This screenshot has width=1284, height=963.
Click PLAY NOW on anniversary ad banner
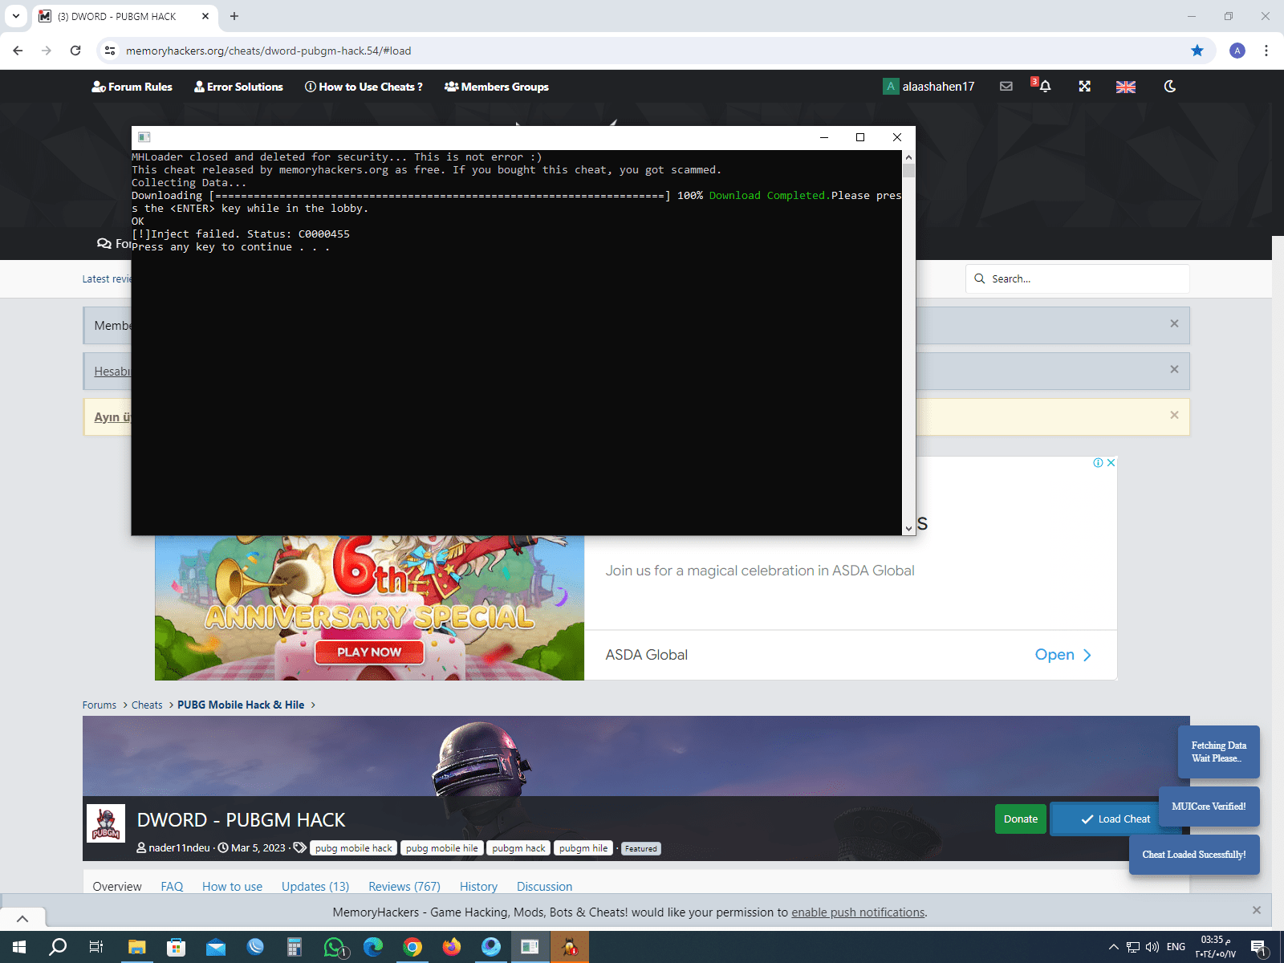[369, 652]
